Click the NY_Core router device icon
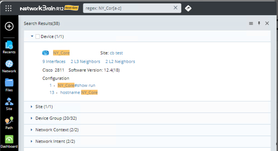Image resolution: width=278 pixels, height=151 pixels. 45,53
